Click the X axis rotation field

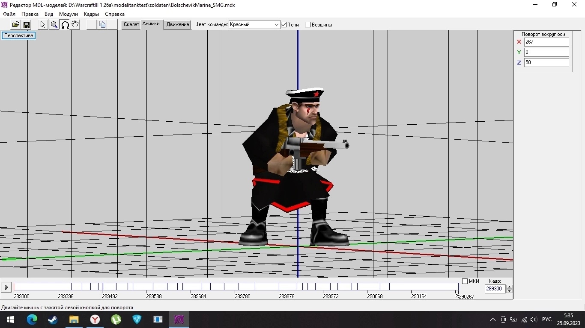pos(546,42)
